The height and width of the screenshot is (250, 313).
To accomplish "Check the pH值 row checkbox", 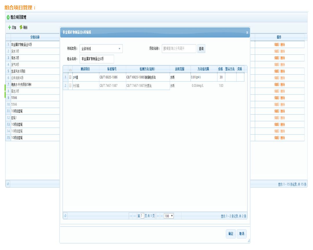I will [x=70, y=77].
